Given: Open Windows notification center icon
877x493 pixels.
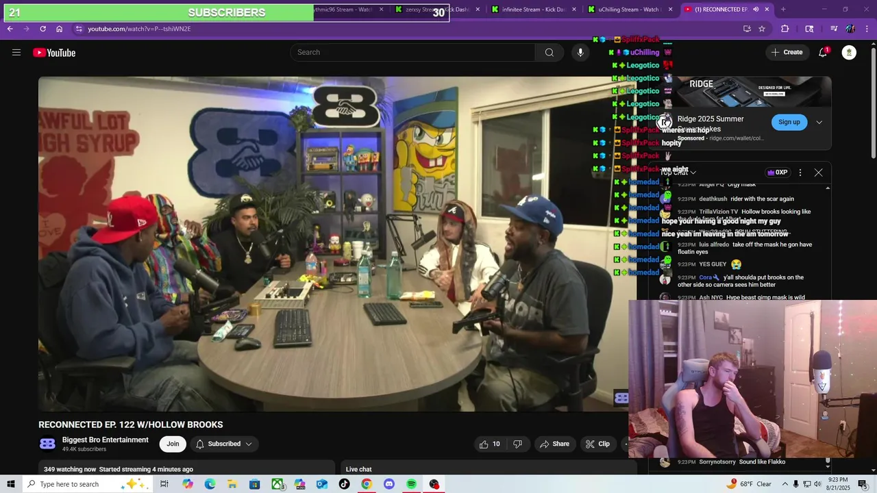Looking at the screenshot, I should 863,484.
